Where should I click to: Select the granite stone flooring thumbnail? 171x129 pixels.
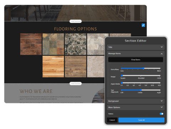click(76, 44)
